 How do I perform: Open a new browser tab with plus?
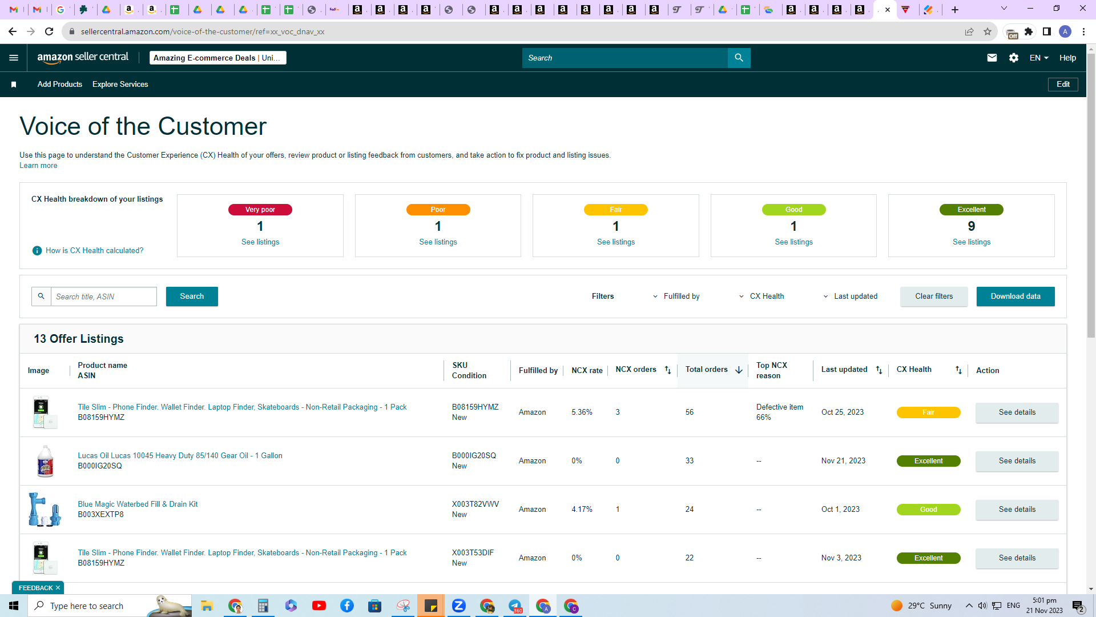coord(955,10)
